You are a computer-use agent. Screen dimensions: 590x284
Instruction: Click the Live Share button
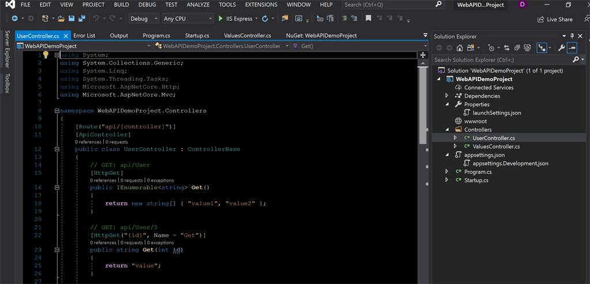click(x=555, y=19)
